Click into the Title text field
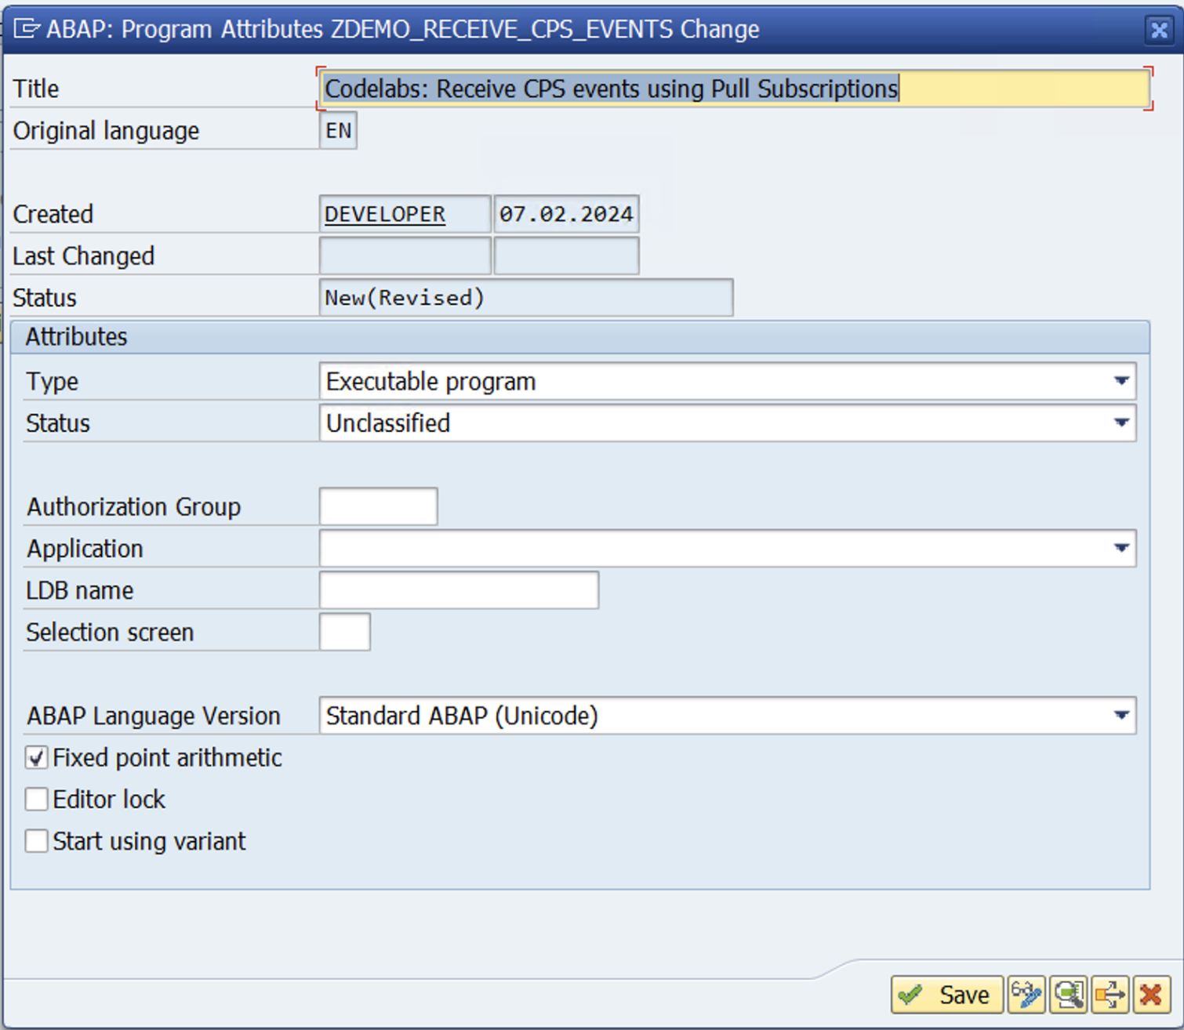Screen dimensions: 1184x1030 [x=734, y=89]
